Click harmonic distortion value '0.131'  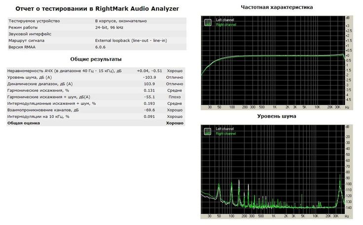149,90
